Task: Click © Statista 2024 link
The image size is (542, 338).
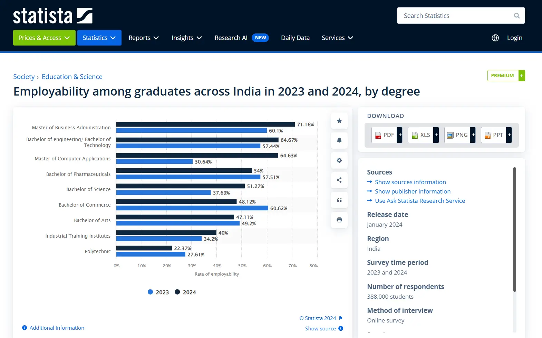Action: click(x=318, y=318)
